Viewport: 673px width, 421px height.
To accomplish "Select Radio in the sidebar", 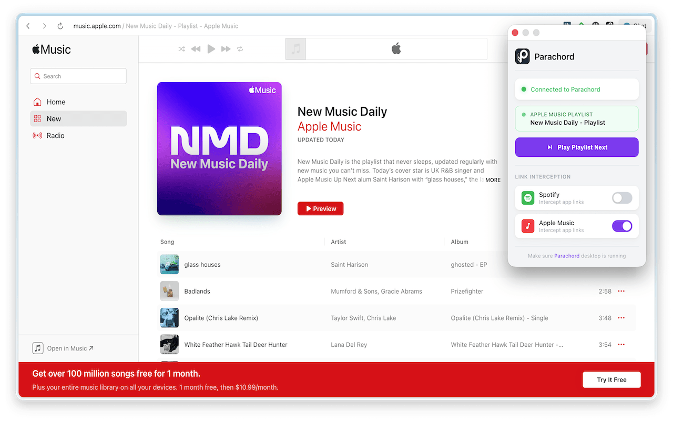I will [55, 136].
